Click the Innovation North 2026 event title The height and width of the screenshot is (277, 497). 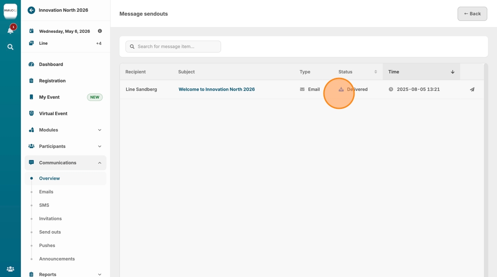click(x=63, y=10)
